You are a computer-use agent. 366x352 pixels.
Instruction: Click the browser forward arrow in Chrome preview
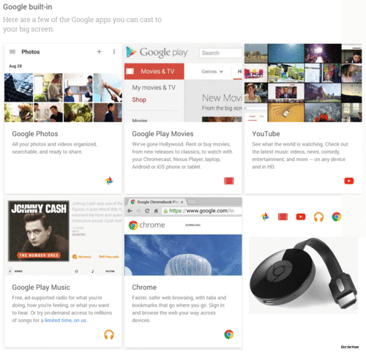pos(138,211)
